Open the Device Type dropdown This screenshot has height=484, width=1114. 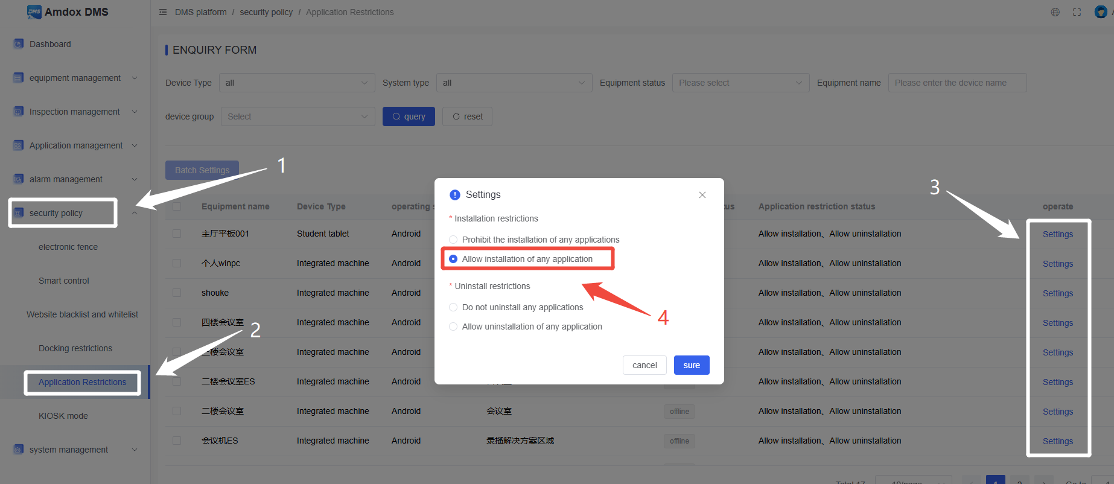point(296,83)
